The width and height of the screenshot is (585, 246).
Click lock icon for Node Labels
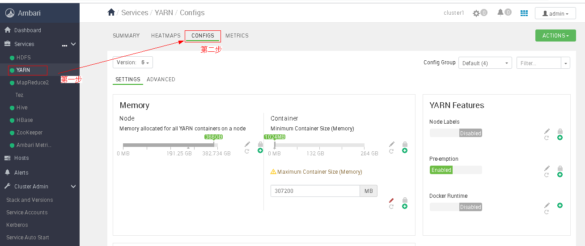tap(560, 131)
